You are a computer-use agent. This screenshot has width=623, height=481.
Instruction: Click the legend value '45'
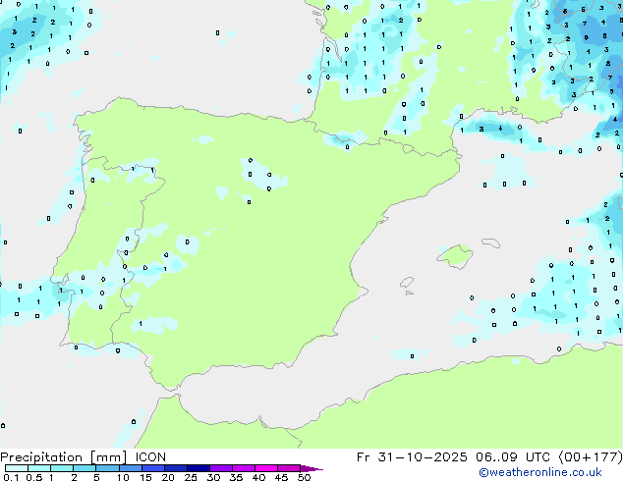coord(281,477)
